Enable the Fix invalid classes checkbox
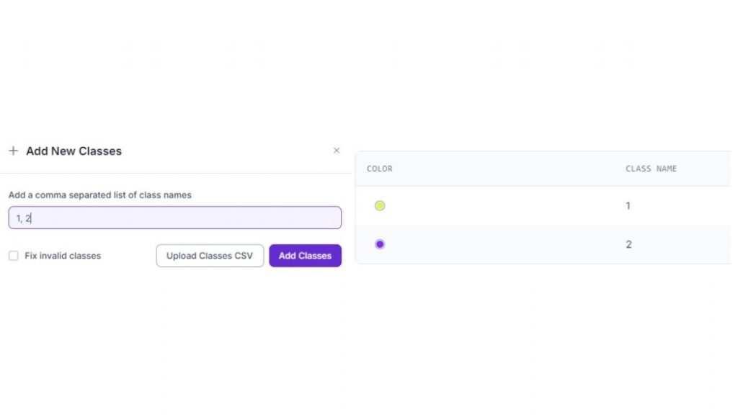The image size is (738, 415). click(x=14, y=256)
